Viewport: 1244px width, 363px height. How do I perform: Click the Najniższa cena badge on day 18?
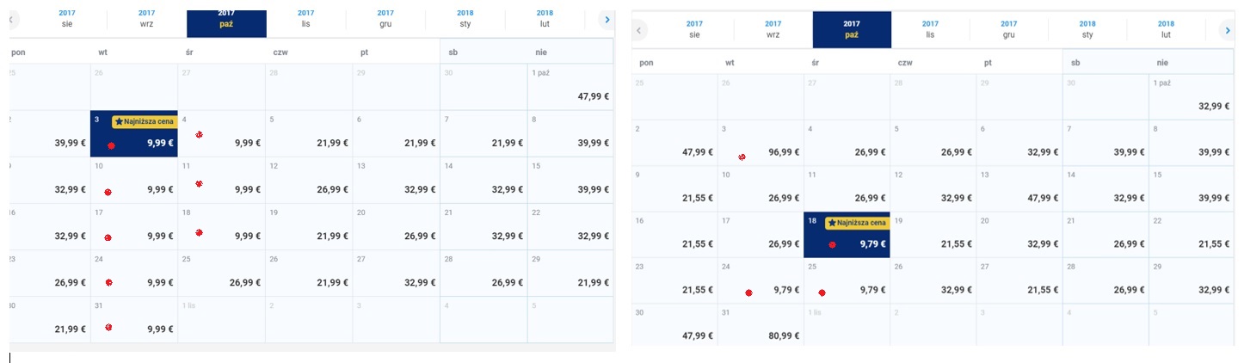856,223
